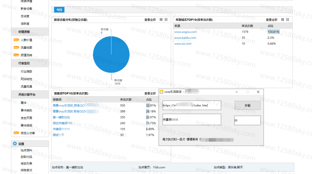Click the 开刷 button
312x174 pixels.
tap(247, 105)
